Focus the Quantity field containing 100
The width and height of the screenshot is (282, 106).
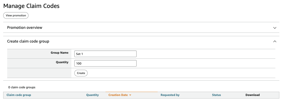[x=105, y=63]
